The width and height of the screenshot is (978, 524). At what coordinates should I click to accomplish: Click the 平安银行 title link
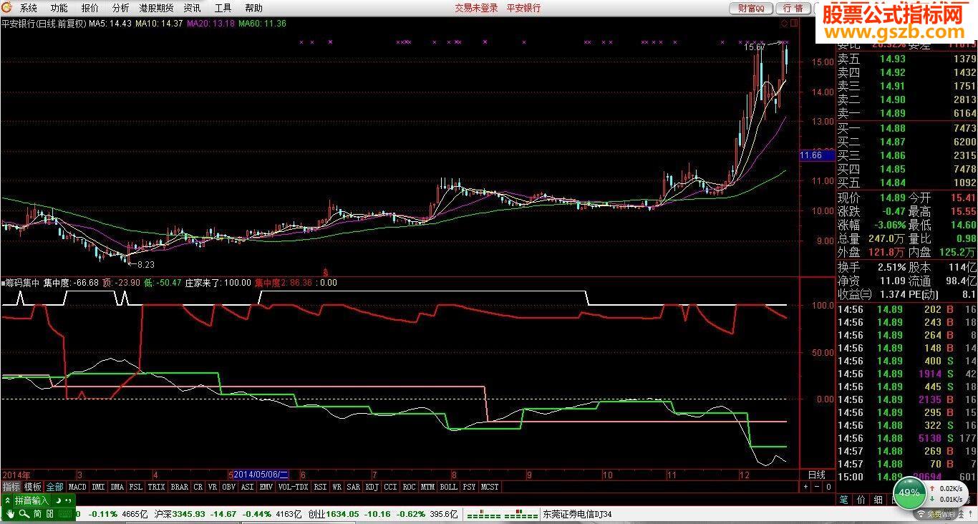tap(523, 8)
